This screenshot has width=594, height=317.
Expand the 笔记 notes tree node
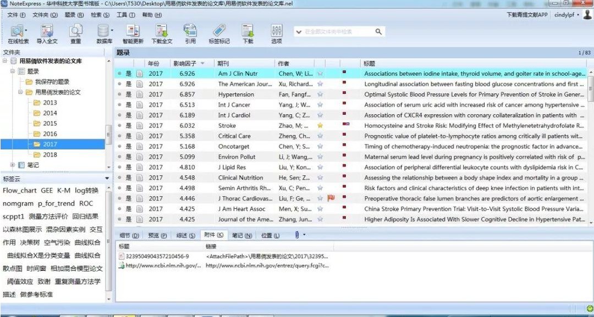(x=13, y=165)
